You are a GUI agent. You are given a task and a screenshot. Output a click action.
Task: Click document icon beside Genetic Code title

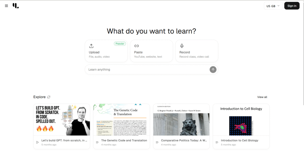(97, 142)
